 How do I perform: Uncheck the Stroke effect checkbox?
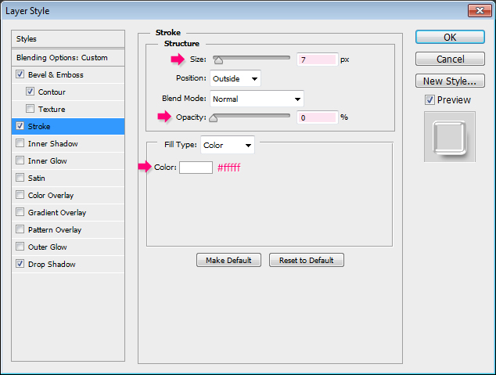[x=20, y=126]
